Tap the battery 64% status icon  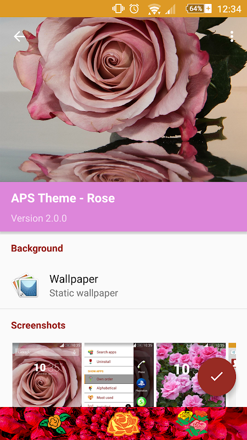(x=199, y=9)
